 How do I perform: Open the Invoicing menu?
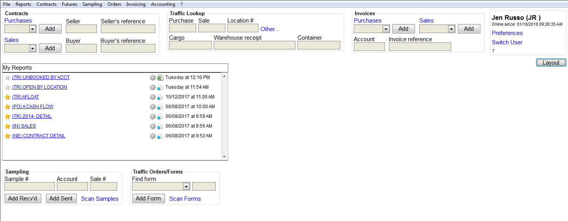pyautogui.click(x=136, y=4)
